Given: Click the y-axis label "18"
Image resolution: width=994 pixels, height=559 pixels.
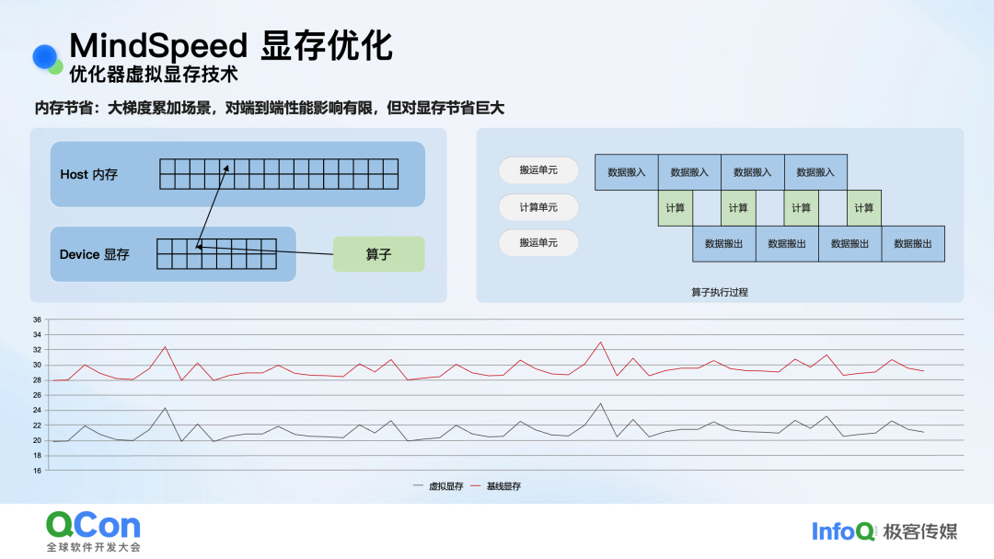Looking at the screenshot, I should [x=38, y=456].
